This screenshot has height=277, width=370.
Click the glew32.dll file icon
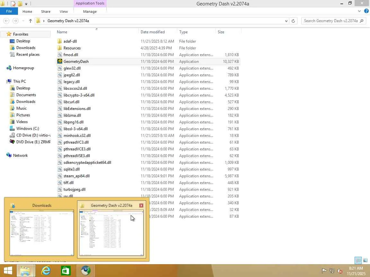(x=60, y=68)
